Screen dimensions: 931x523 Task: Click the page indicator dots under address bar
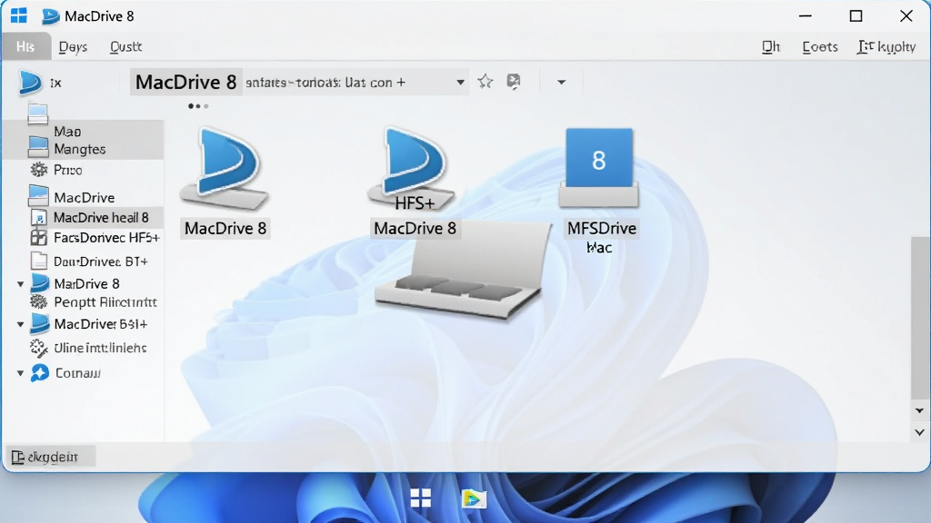[197, 106]
